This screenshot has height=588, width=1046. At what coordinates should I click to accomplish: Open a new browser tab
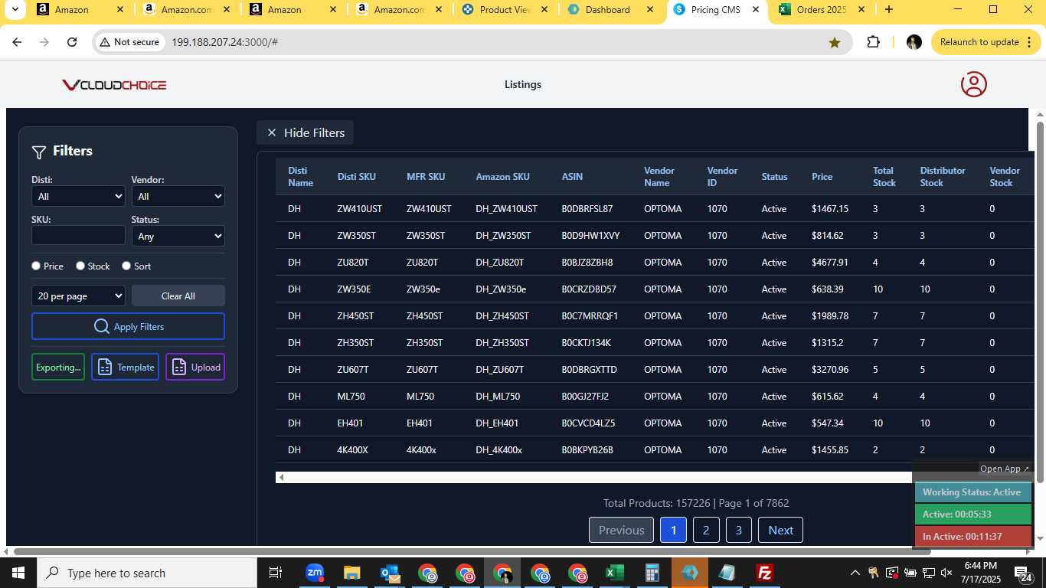888,10
